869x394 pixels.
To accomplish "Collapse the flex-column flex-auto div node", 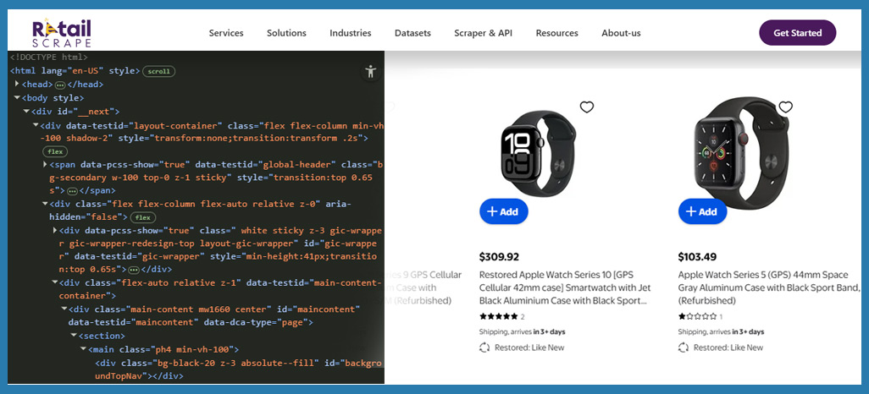I will (45, 204).
